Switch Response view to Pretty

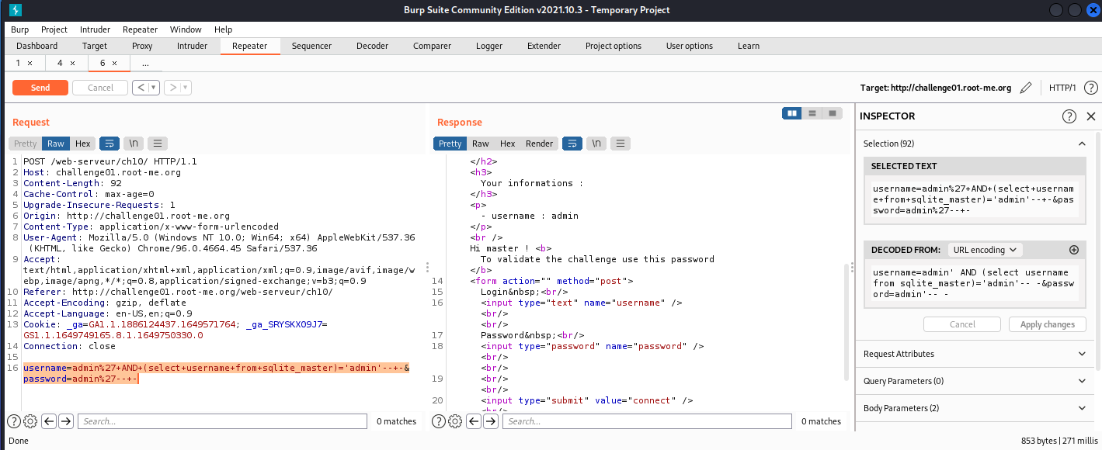pyautogui.click(x=450, y=144)
